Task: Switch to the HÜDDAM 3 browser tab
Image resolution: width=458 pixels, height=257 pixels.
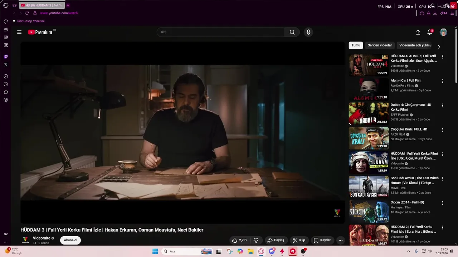Action: click(42, 5)
